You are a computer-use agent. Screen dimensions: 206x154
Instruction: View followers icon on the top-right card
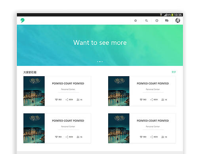(163, 100)
